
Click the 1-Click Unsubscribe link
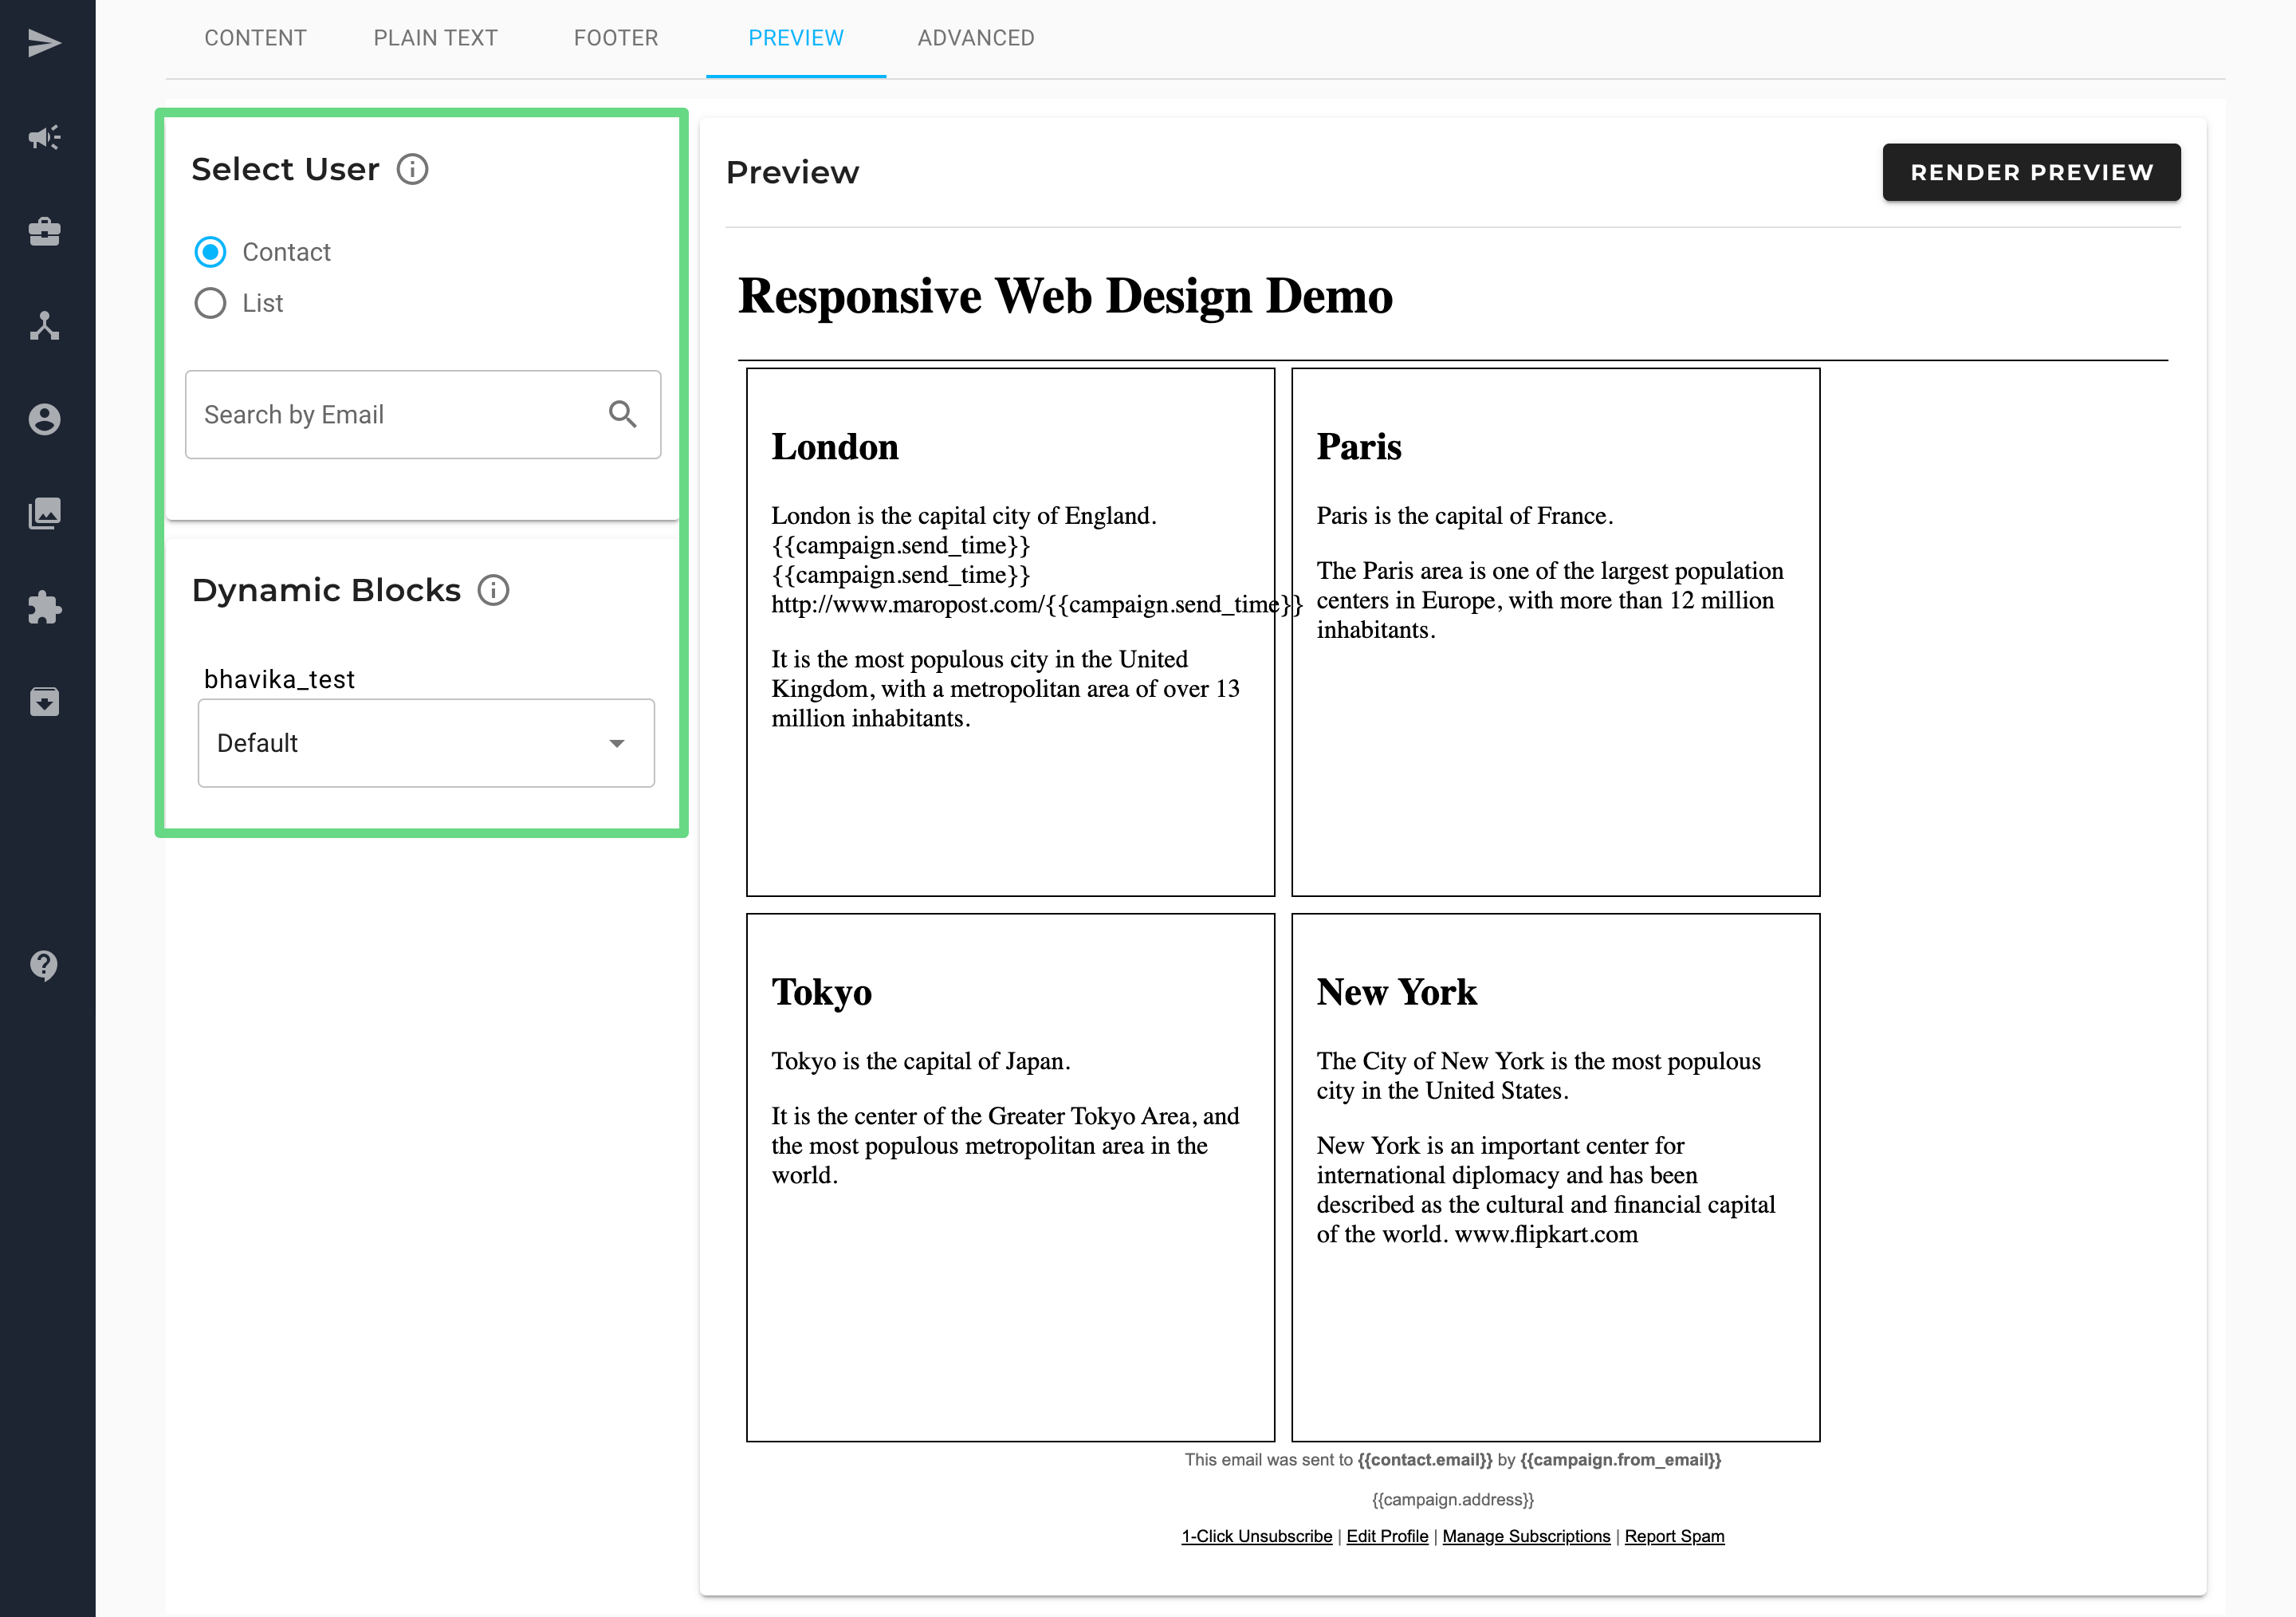point(1256,1536)
